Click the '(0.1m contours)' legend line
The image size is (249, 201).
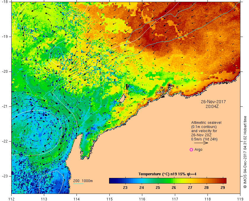(204, 127)
